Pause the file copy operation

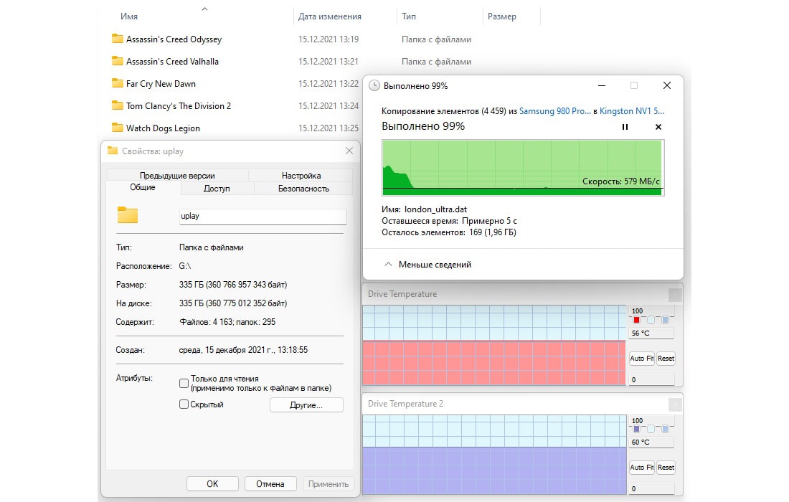click(625, 127)
